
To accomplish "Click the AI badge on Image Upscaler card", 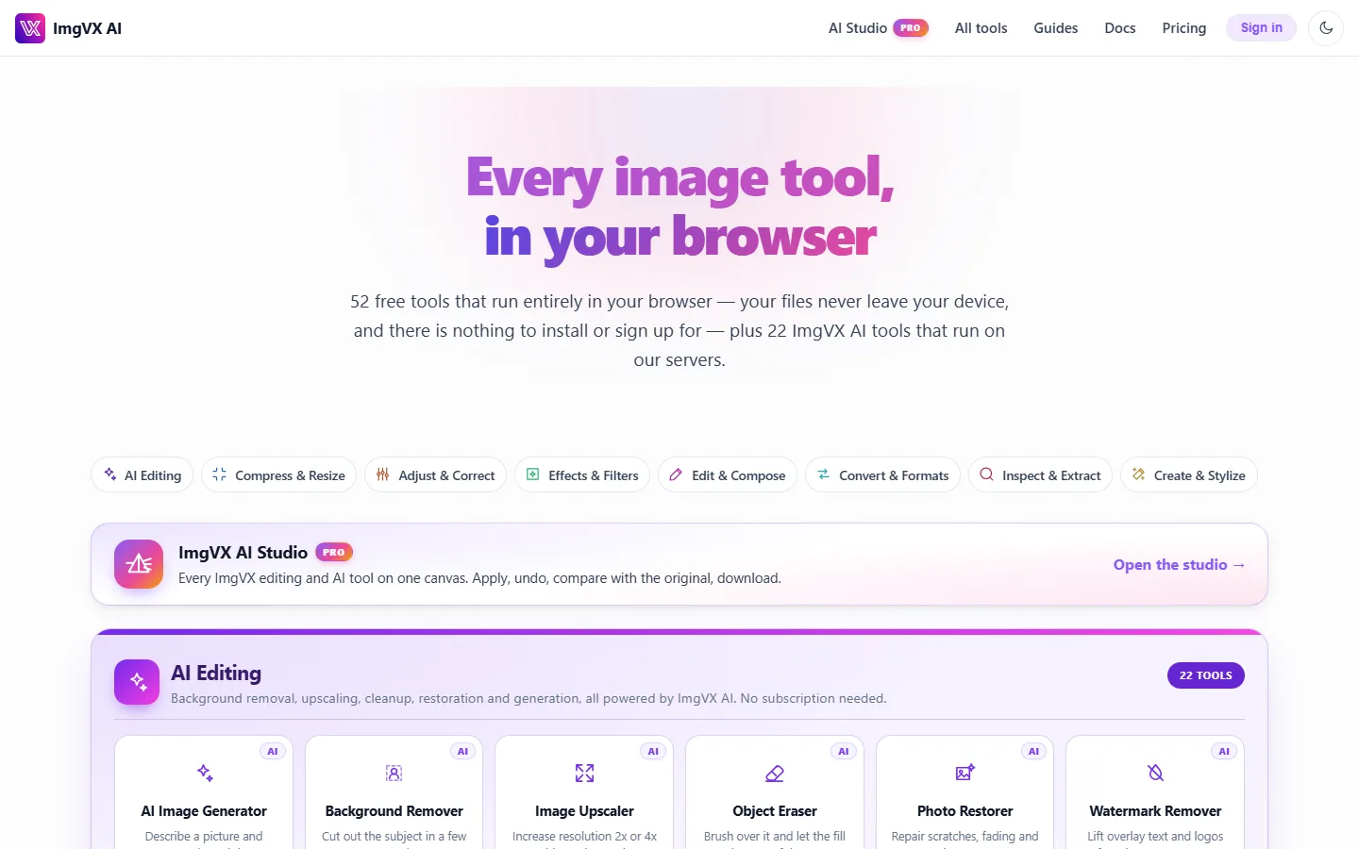I will pos(653,752).
